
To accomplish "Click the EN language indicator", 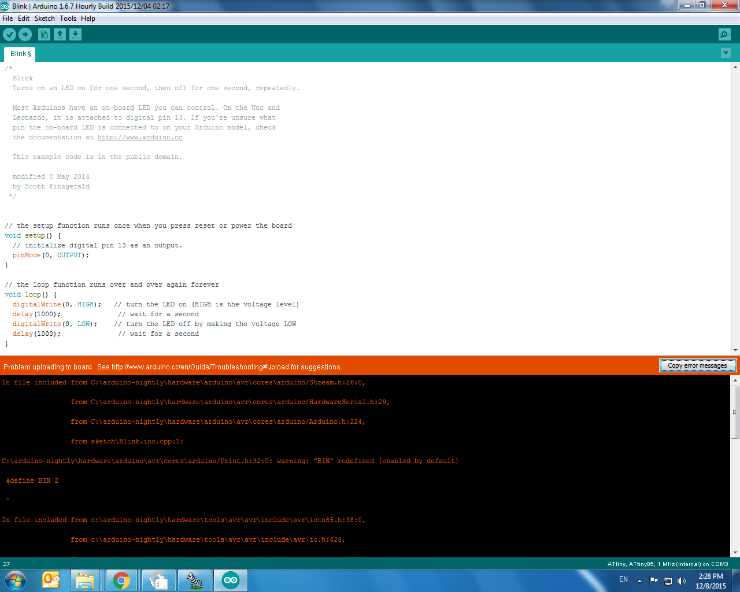I will pos(623,579).
